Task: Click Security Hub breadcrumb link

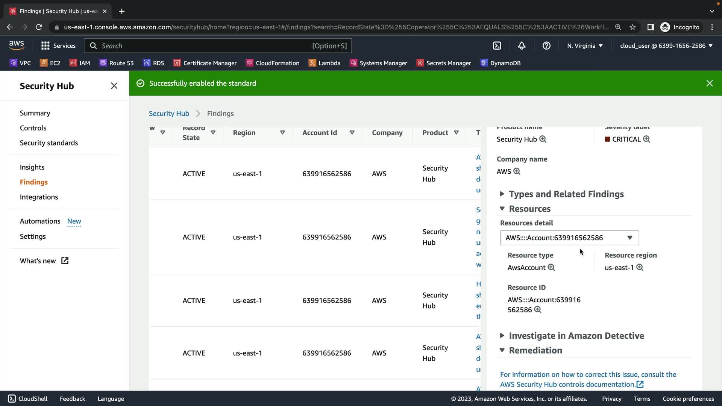Action: [x=169, y=114]
